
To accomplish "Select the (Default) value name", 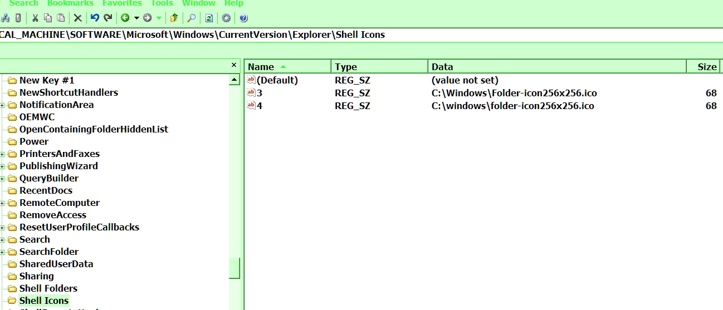I will click(x=277, y=80).
